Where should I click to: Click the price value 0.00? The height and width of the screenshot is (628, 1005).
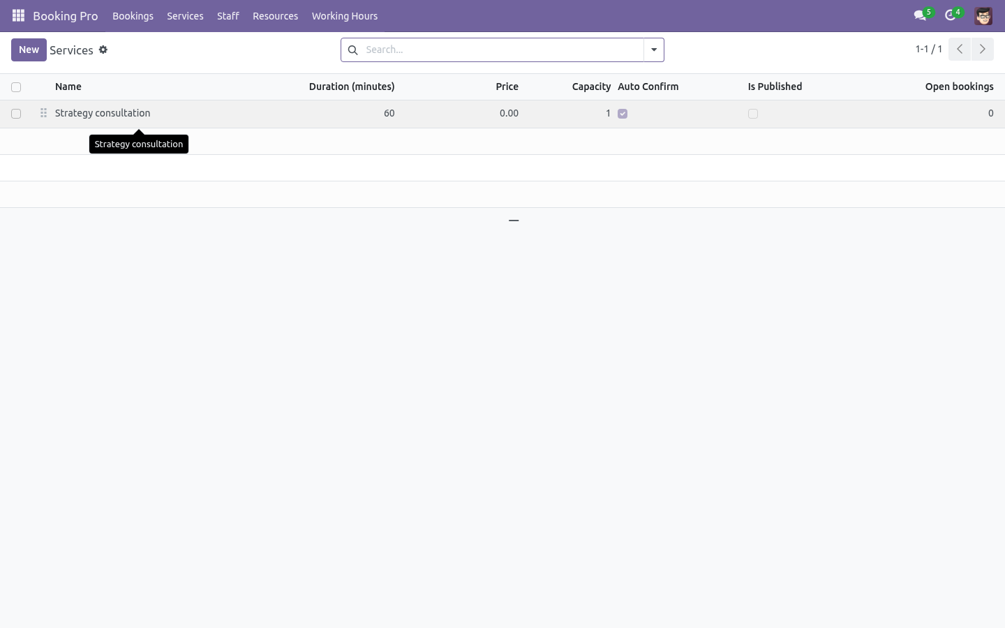[x=509, y=113]
